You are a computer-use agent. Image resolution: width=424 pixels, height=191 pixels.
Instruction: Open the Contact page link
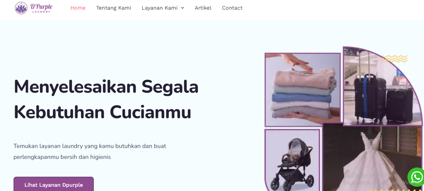tap(232, 8)
